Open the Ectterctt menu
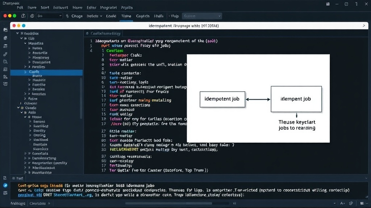The image size is (371, 208). click(61, 8)
